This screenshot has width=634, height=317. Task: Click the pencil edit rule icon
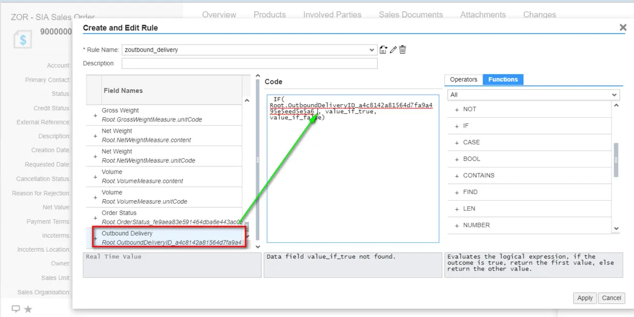[393, 50]
